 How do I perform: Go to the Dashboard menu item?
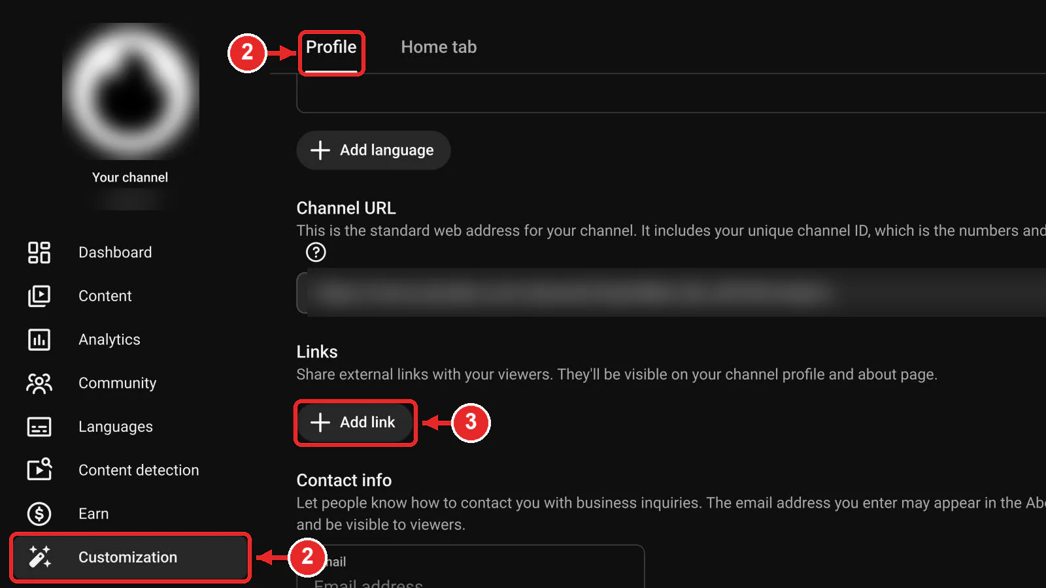(130, 252)
